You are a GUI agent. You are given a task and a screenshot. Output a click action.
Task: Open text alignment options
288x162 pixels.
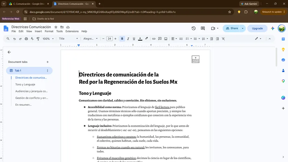(174, 39)
